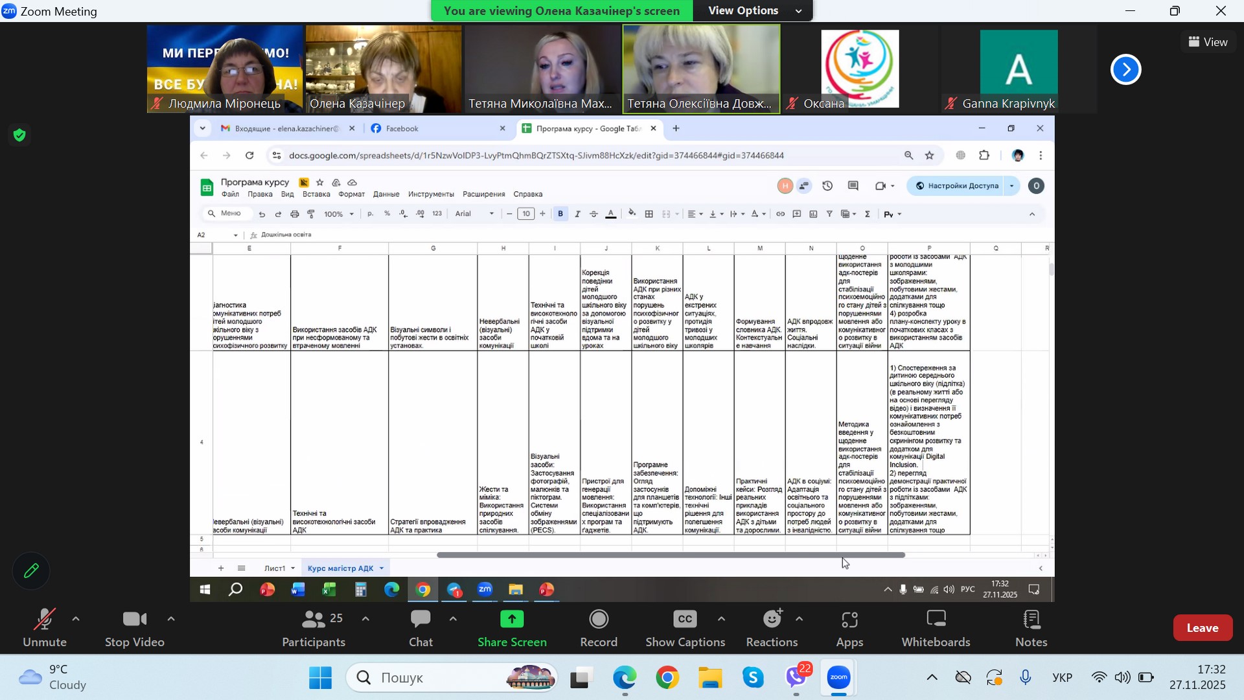The image size is (1244, 700).
Task: Open Notes in Zoom toolbar
Action: 1031,627
